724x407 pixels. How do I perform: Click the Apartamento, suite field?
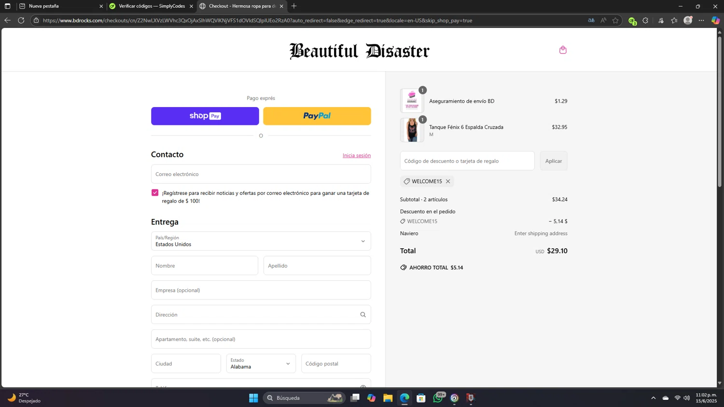pyautogui.click(x=261, y=339)
